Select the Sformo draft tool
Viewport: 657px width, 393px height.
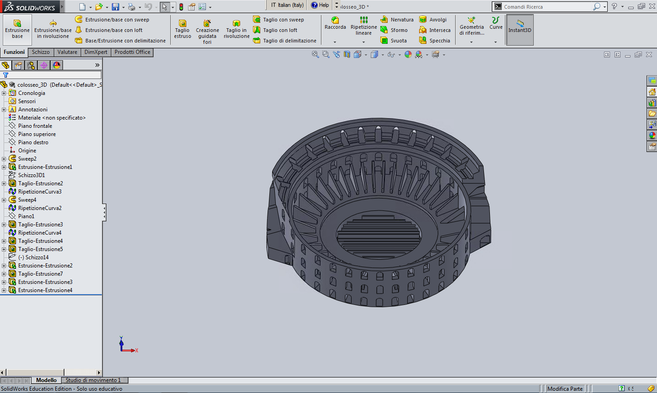click(394, 30)
